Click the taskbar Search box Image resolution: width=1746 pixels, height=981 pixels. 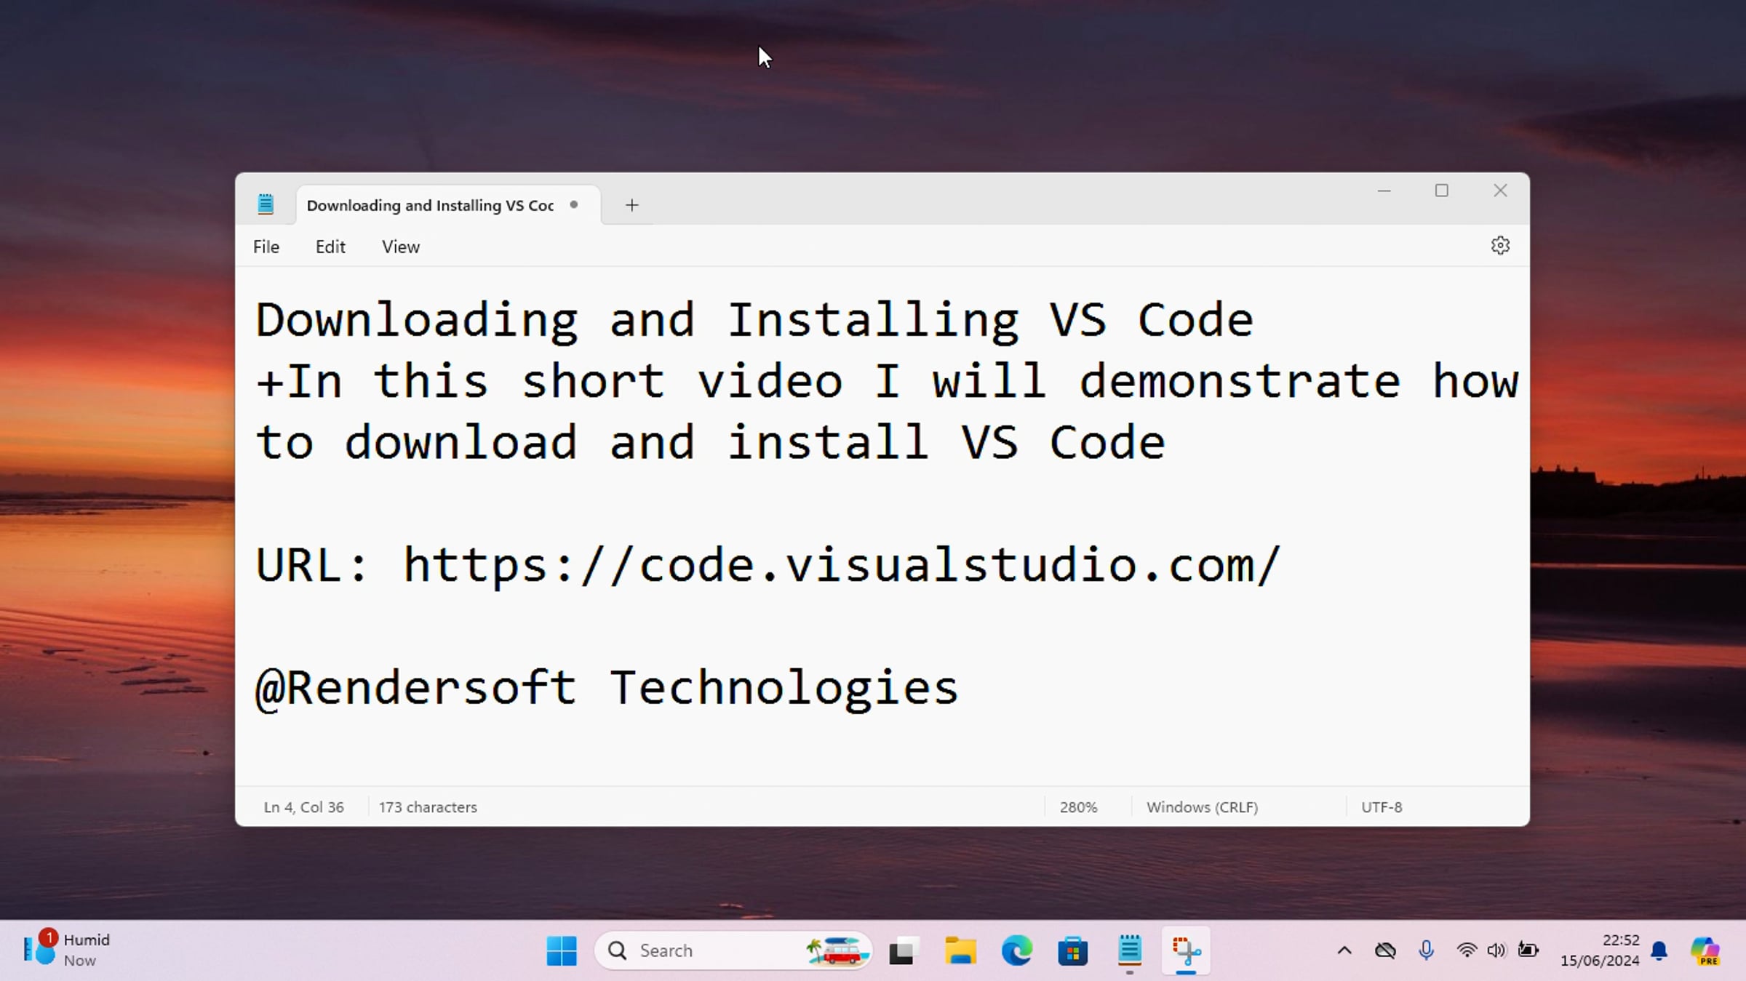pyautogui.click(x=698, y=950)
